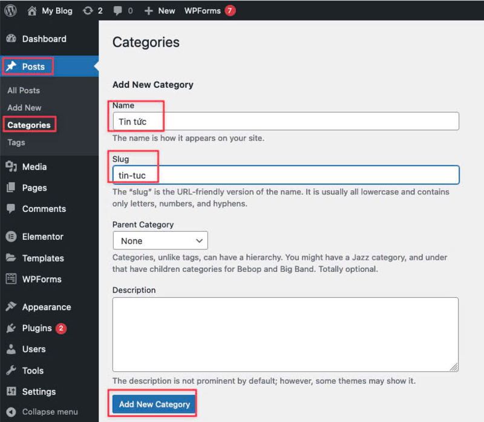Click + New in the top bar
The height and width of the screenshot is (422, 484).
[159, 10]
